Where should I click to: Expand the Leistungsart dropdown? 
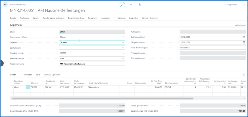coord(123,48)
